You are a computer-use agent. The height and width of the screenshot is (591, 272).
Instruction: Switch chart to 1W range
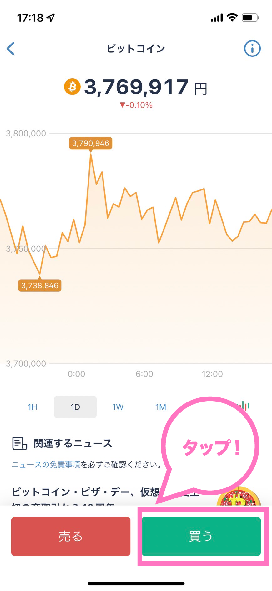118,407
